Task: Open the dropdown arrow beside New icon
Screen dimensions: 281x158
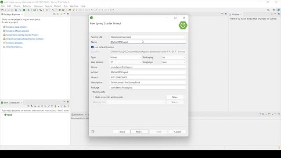Action: (x=5, y=10)
